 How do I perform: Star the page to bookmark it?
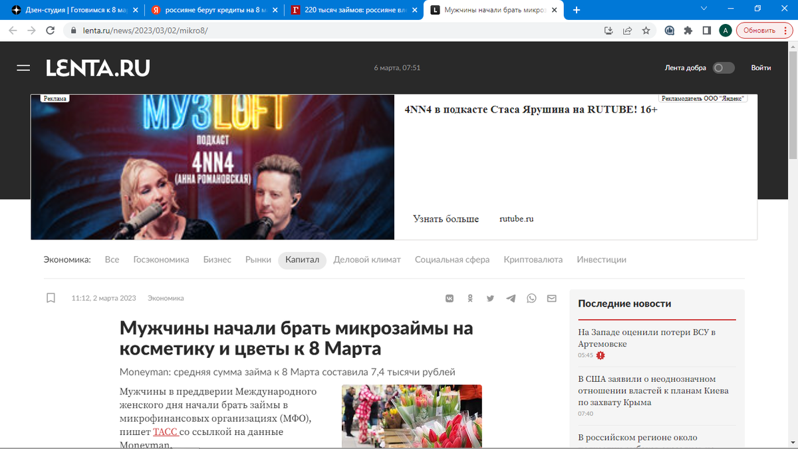click(x=646, y=30)
